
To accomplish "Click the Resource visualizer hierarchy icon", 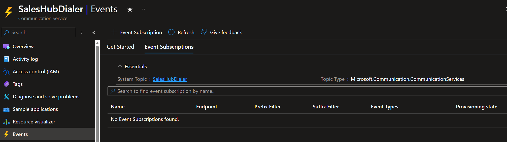I will (6, 122).
